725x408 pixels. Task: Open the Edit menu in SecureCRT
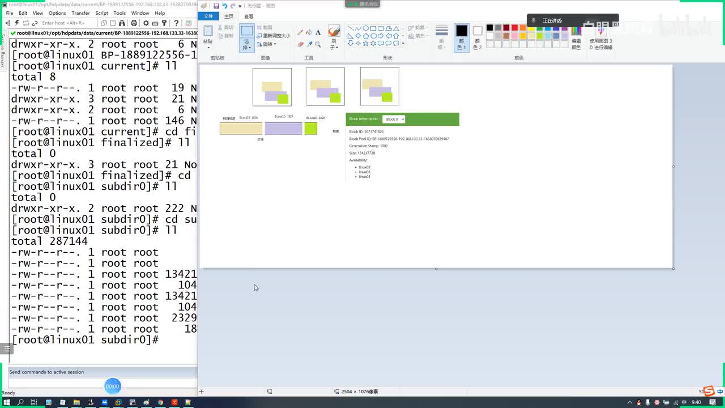pyautogui.click(x=23, y=13)
